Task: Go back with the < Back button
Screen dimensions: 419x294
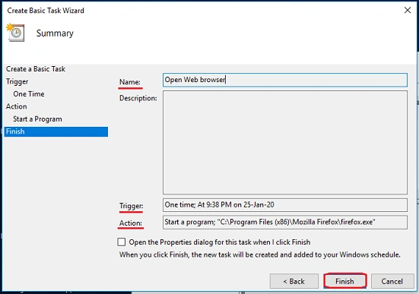Action: [294, 281]
